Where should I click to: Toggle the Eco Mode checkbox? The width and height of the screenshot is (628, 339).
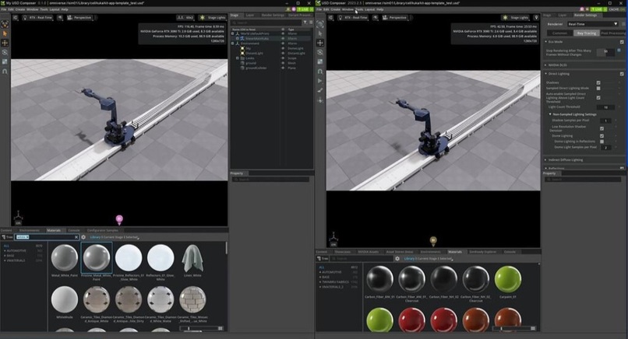pyautogui.click(x=622, y=41)
